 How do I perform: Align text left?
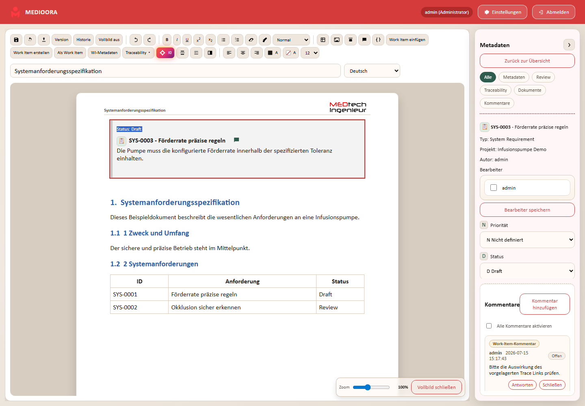click(229, 53)
